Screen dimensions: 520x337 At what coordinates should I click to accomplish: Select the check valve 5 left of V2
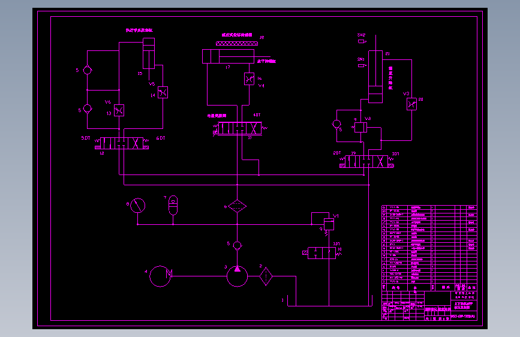336,124
